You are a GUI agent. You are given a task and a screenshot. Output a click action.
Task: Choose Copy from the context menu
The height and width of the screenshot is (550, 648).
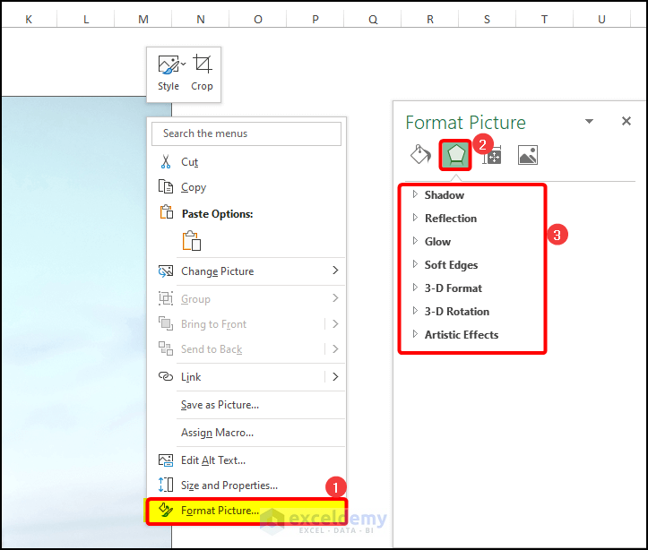246,187
